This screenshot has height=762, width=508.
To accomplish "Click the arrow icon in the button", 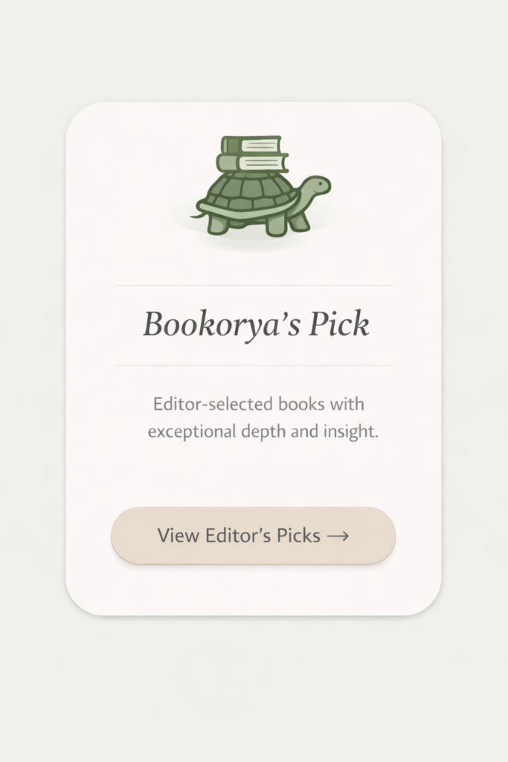I will pos(338,536).
